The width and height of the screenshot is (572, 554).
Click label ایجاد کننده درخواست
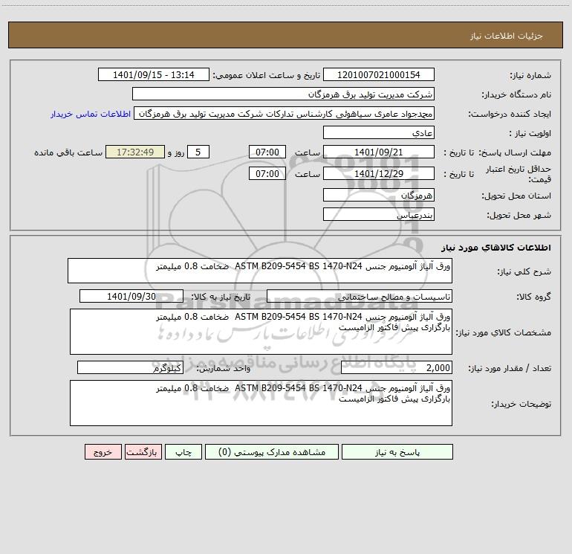point(510,114)
